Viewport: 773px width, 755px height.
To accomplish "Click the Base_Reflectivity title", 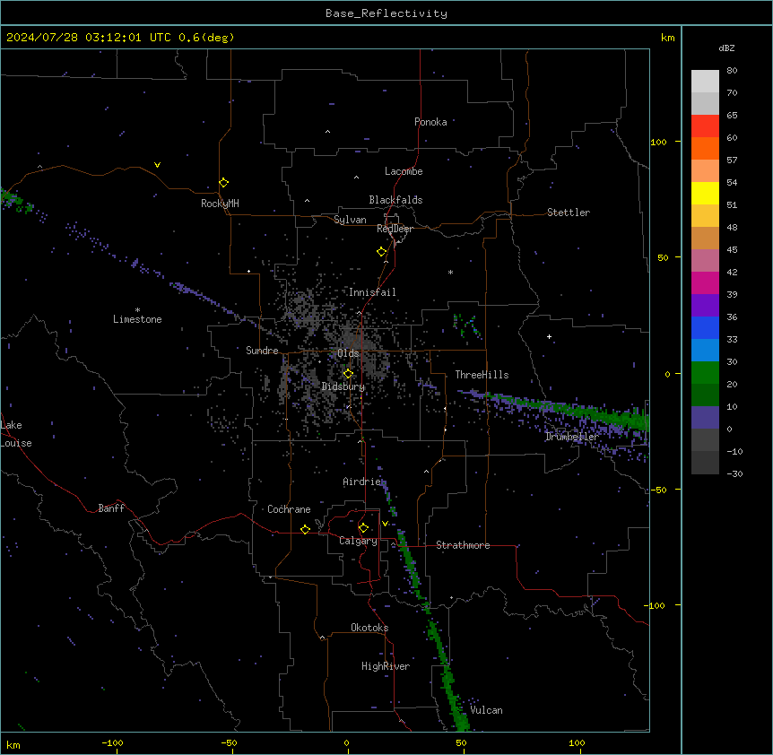I will coord(386,13).
